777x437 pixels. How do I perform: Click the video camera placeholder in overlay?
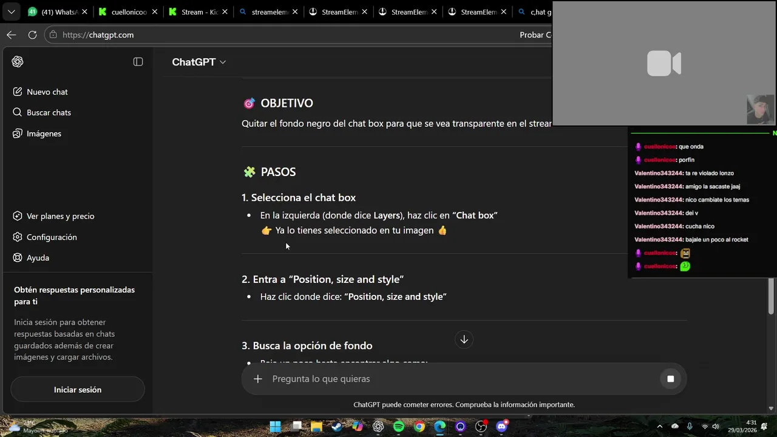tap(664, 63)
